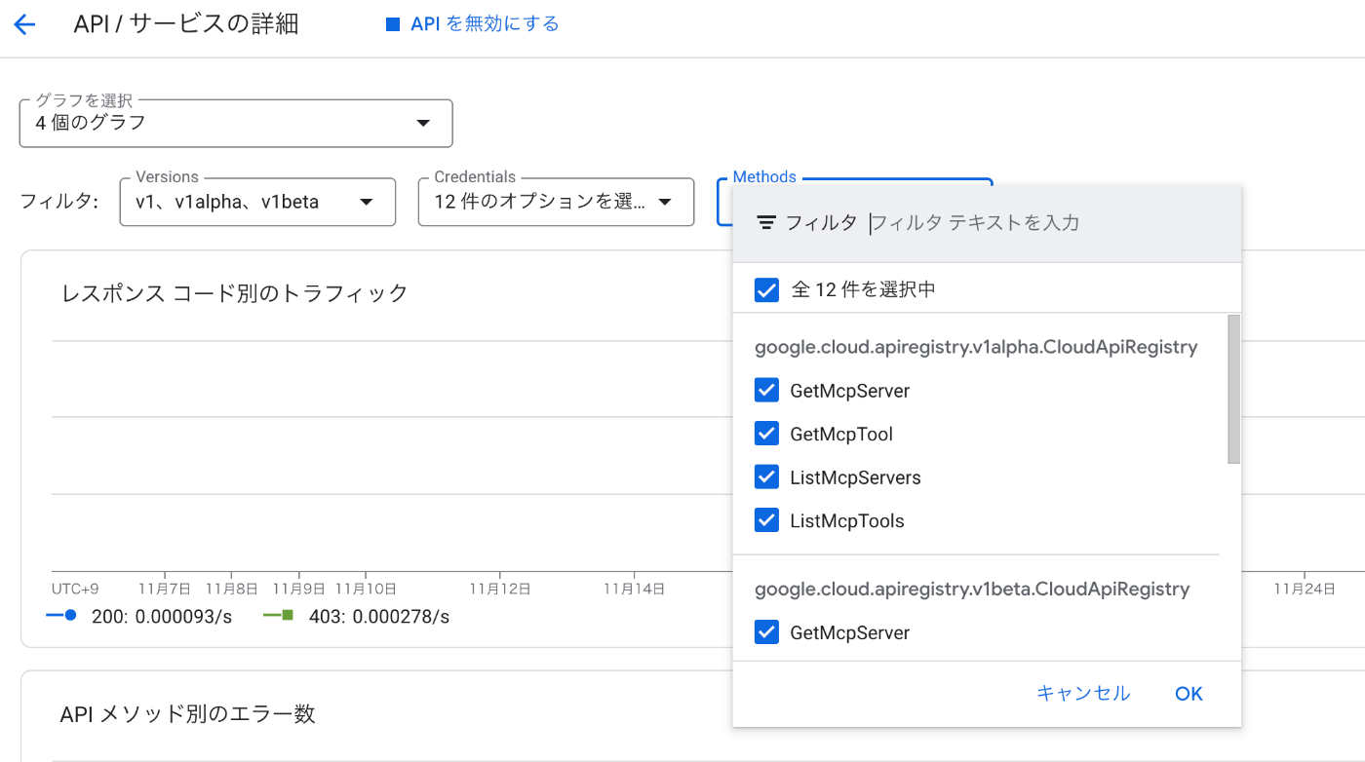Image resolution: width=1365 pixels, height=762 pixels.
Task: Click the 11月12日 axis date label
Action: click(x=499, y=589)
